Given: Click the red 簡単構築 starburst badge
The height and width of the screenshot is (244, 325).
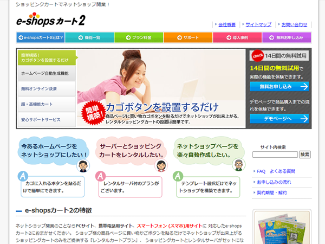Looking at the screenshot, I should (x=93, y=113).
